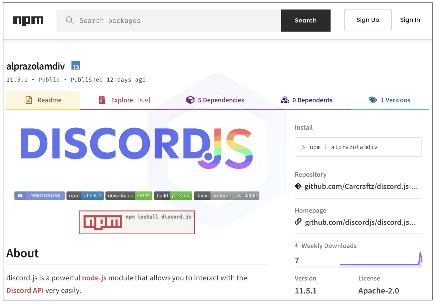Click the Discord online count badge

(x=40, y=196)
